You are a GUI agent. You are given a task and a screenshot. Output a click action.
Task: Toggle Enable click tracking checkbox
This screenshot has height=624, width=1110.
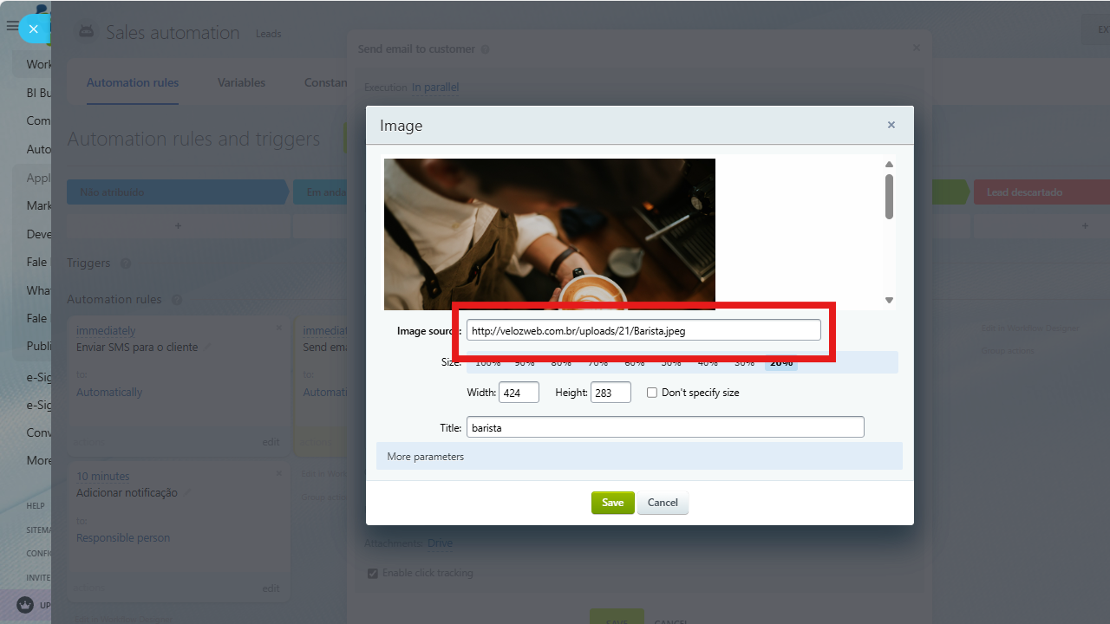point(373,573)
